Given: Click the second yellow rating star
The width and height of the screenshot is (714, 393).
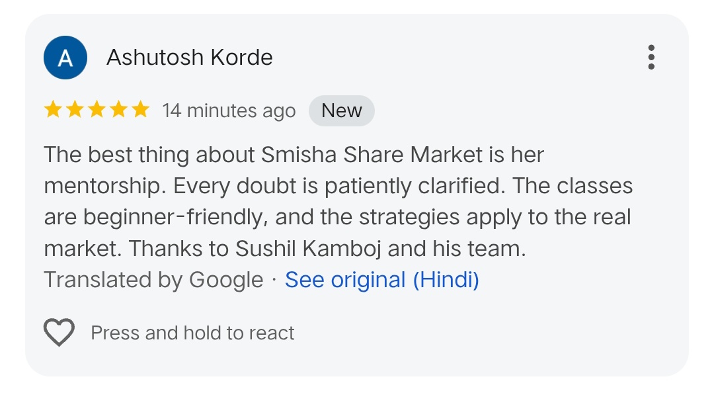Looking at the screenshot, I should click(x=75, y=110).
